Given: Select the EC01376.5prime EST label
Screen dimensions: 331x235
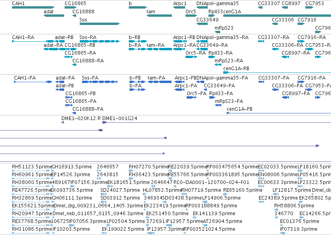Looking at the screenshot, I should [299, 221].
